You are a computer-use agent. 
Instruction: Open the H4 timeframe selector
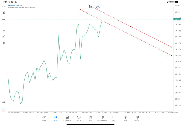tap(4, 43)
